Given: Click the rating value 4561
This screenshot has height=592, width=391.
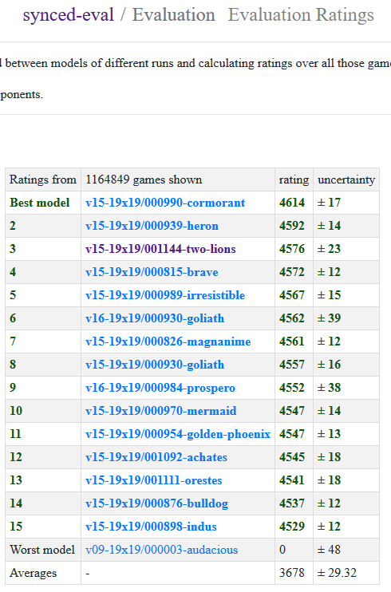Looking at the screenshot, I should coord(292,341).
